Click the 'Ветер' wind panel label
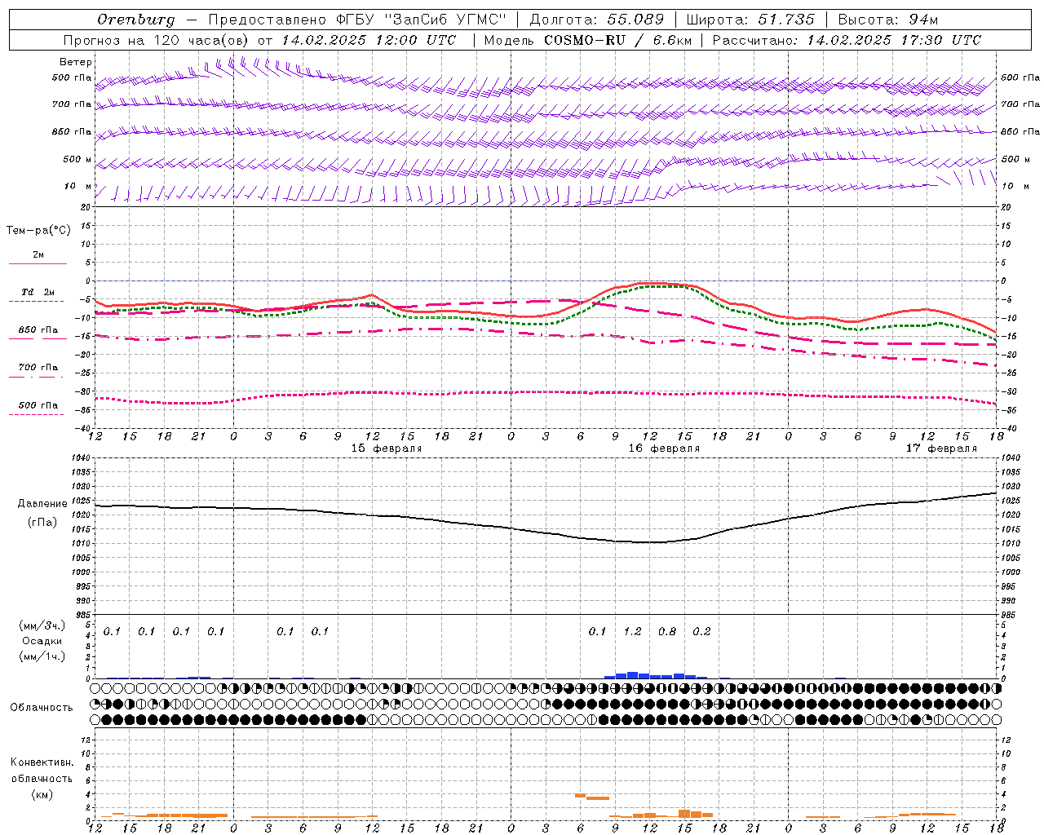Viewport: 1044px width, 835px height. (76, 62)
